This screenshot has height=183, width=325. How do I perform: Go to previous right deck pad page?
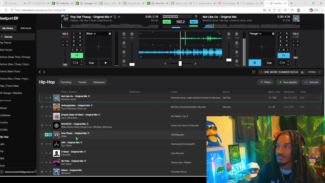280,50
